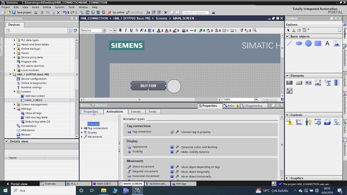Open File Explorer from the taskbar
The image size is (347, 195).
pos(104,190)
